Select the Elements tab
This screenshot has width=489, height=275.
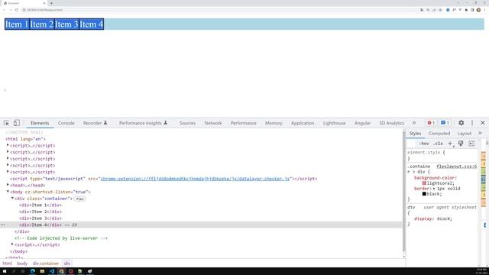click(x=40, y=123)
